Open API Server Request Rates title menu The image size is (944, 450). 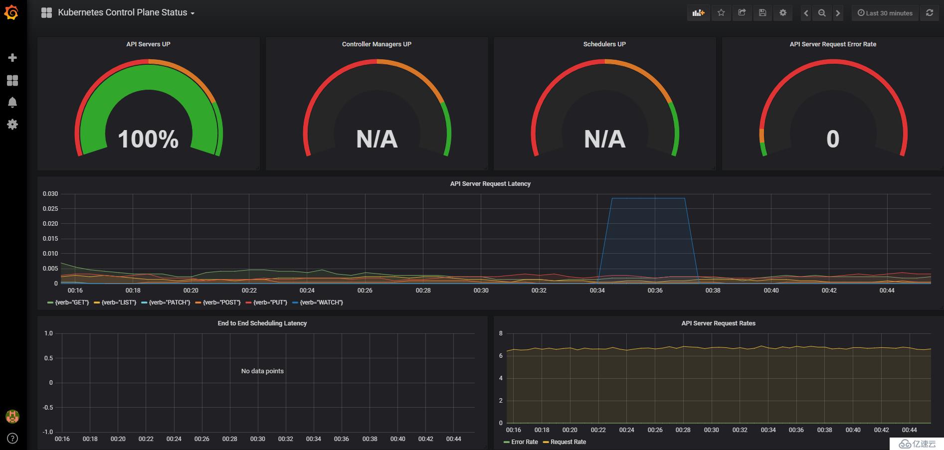click(x=719, y=323)
